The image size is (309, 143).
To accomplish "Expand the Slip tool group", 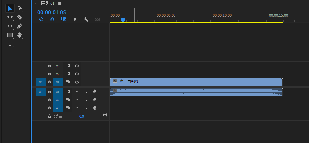I will point(10,26).
